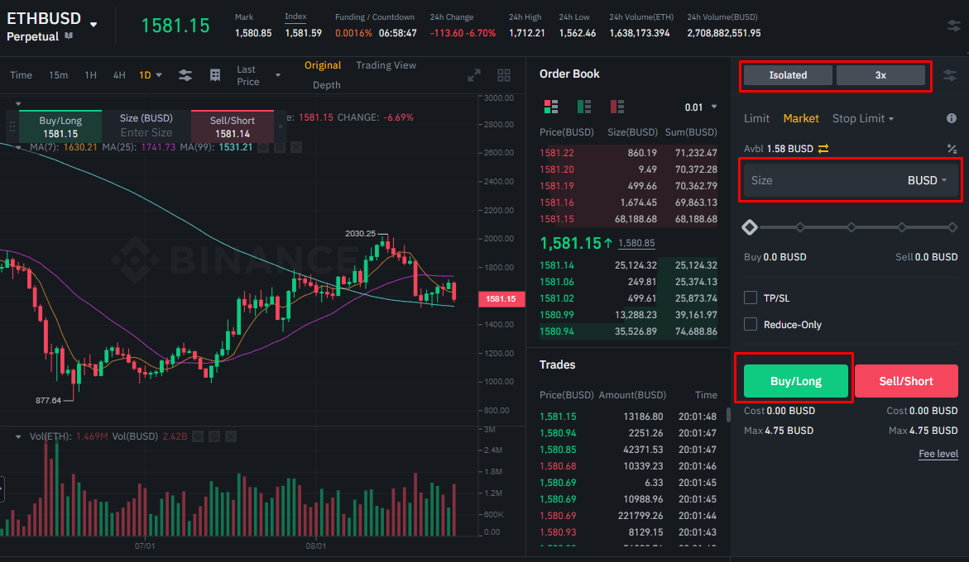The width and height of the screenshot is (969, 562).
Task: Enable the TP/SL checkbox
Action: [x=751, y=298]
